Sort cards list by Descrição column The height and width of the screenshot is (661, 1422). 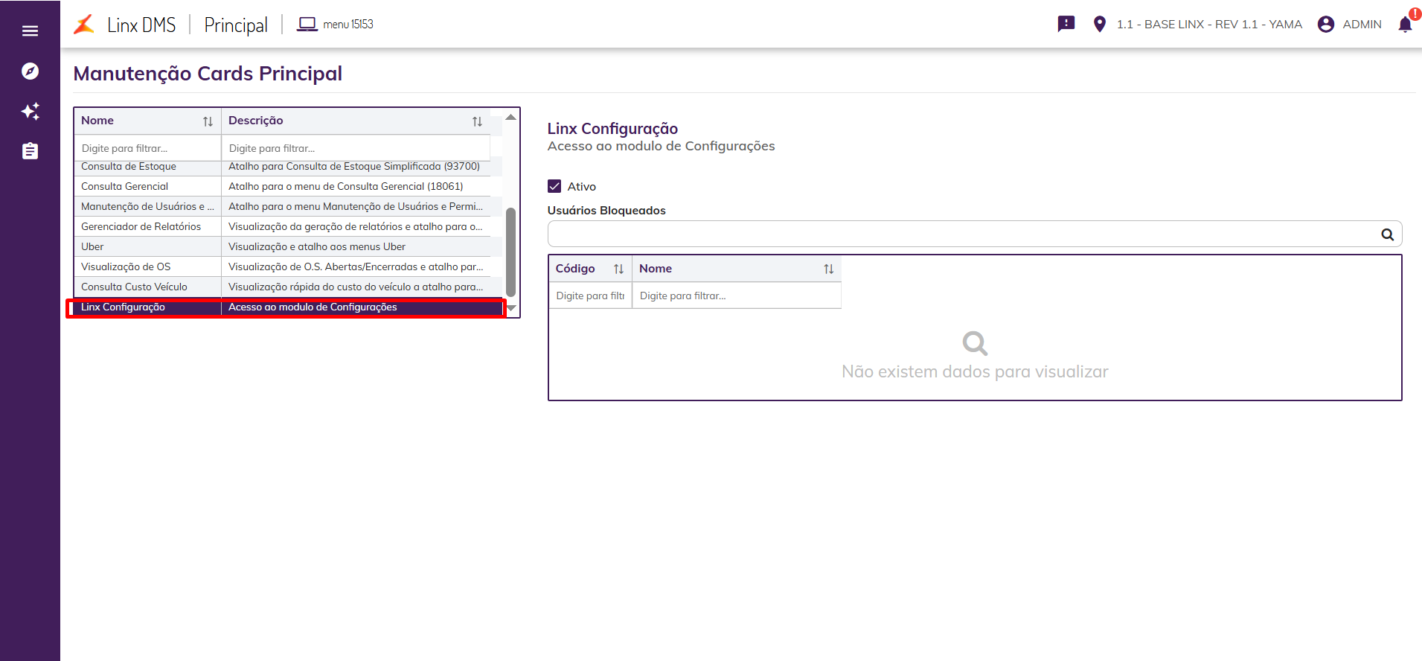tap(477, 121)
